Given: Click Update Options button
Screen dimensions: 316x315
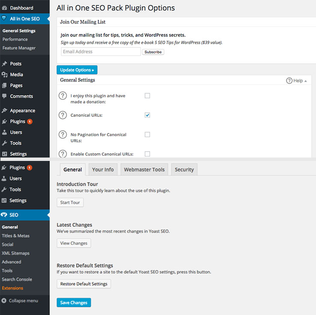Looking at the screenshot, I should (x=77, y=70).
